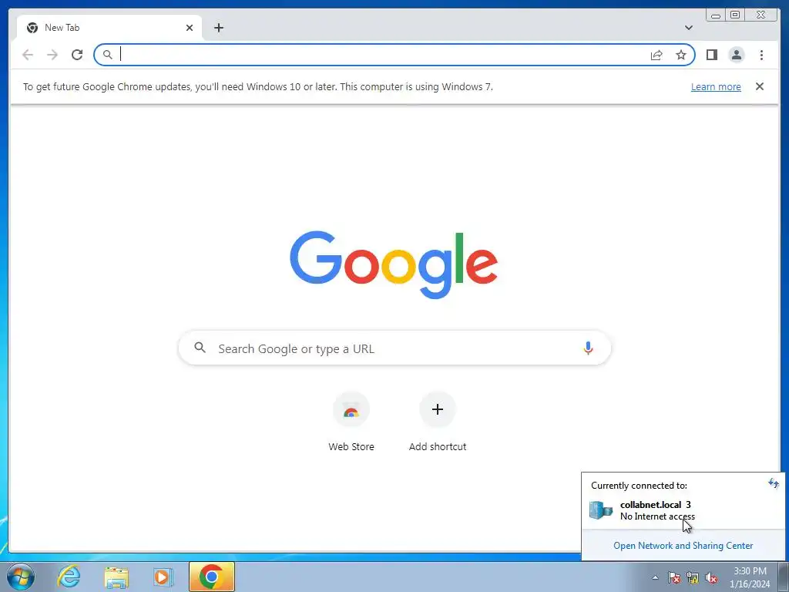Open the Chrome profile avatar menu
Screen dimensions: 789x592
point(736,55)
